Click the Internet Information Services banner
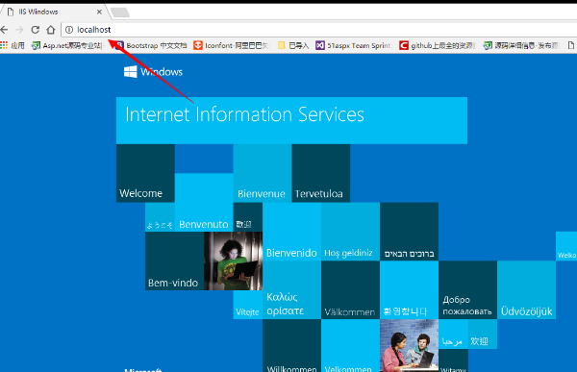Viewport: 577px width, 372px height. coord(291,120)
